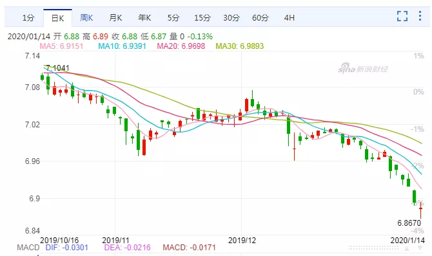The height and width of the screenshot is (256, 432).
Task: Toggle the MA5 moving average label
Action: pyautogui.click(x=61, y=46)
